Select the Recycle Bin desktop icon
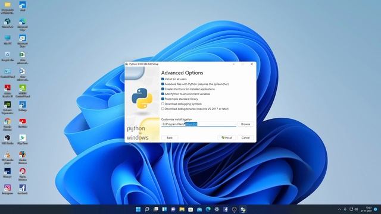 click(x=8, y=56)
